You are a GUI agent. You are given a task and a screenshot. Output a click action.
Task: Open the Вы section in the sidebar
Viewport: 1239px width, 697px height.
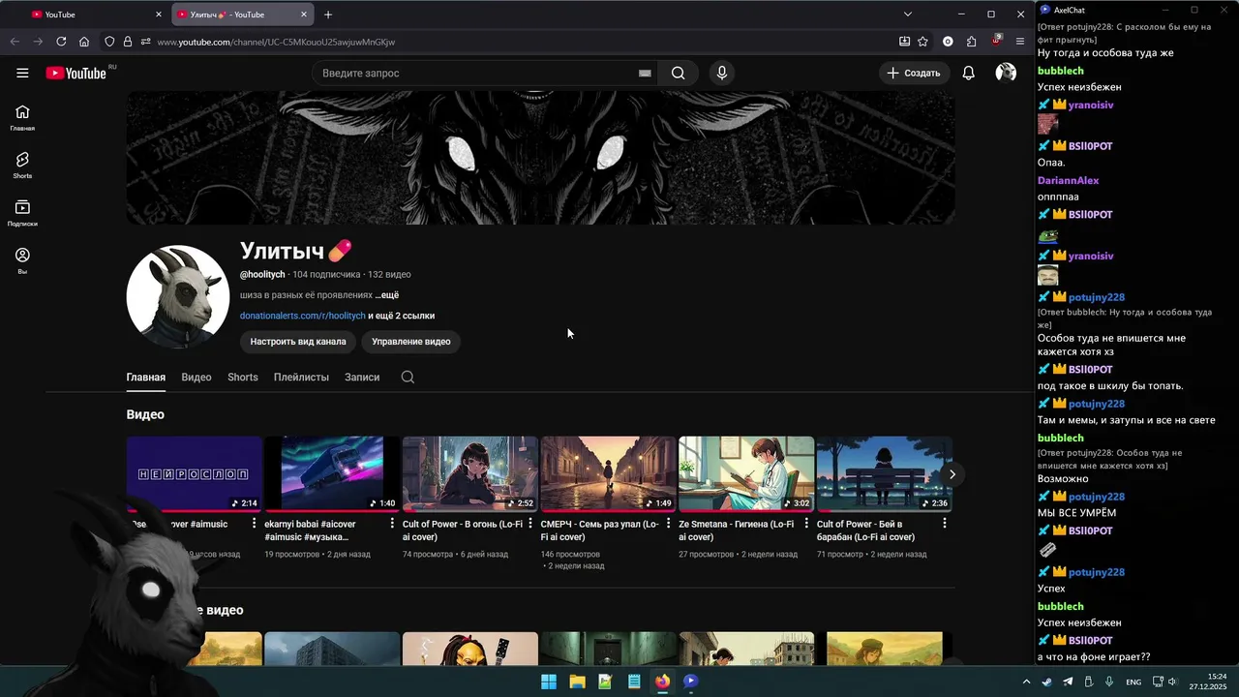click(22, 261)
